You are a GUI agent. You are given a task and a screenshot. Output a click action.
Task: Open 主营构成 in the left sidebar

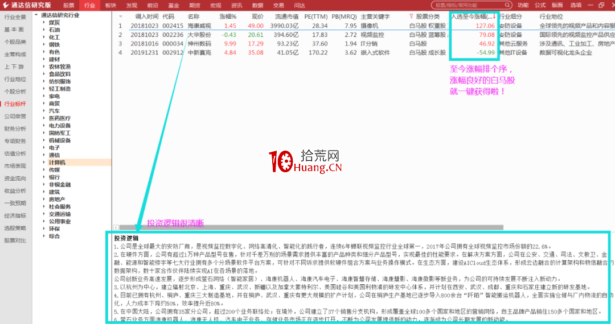tap(15, 54)
